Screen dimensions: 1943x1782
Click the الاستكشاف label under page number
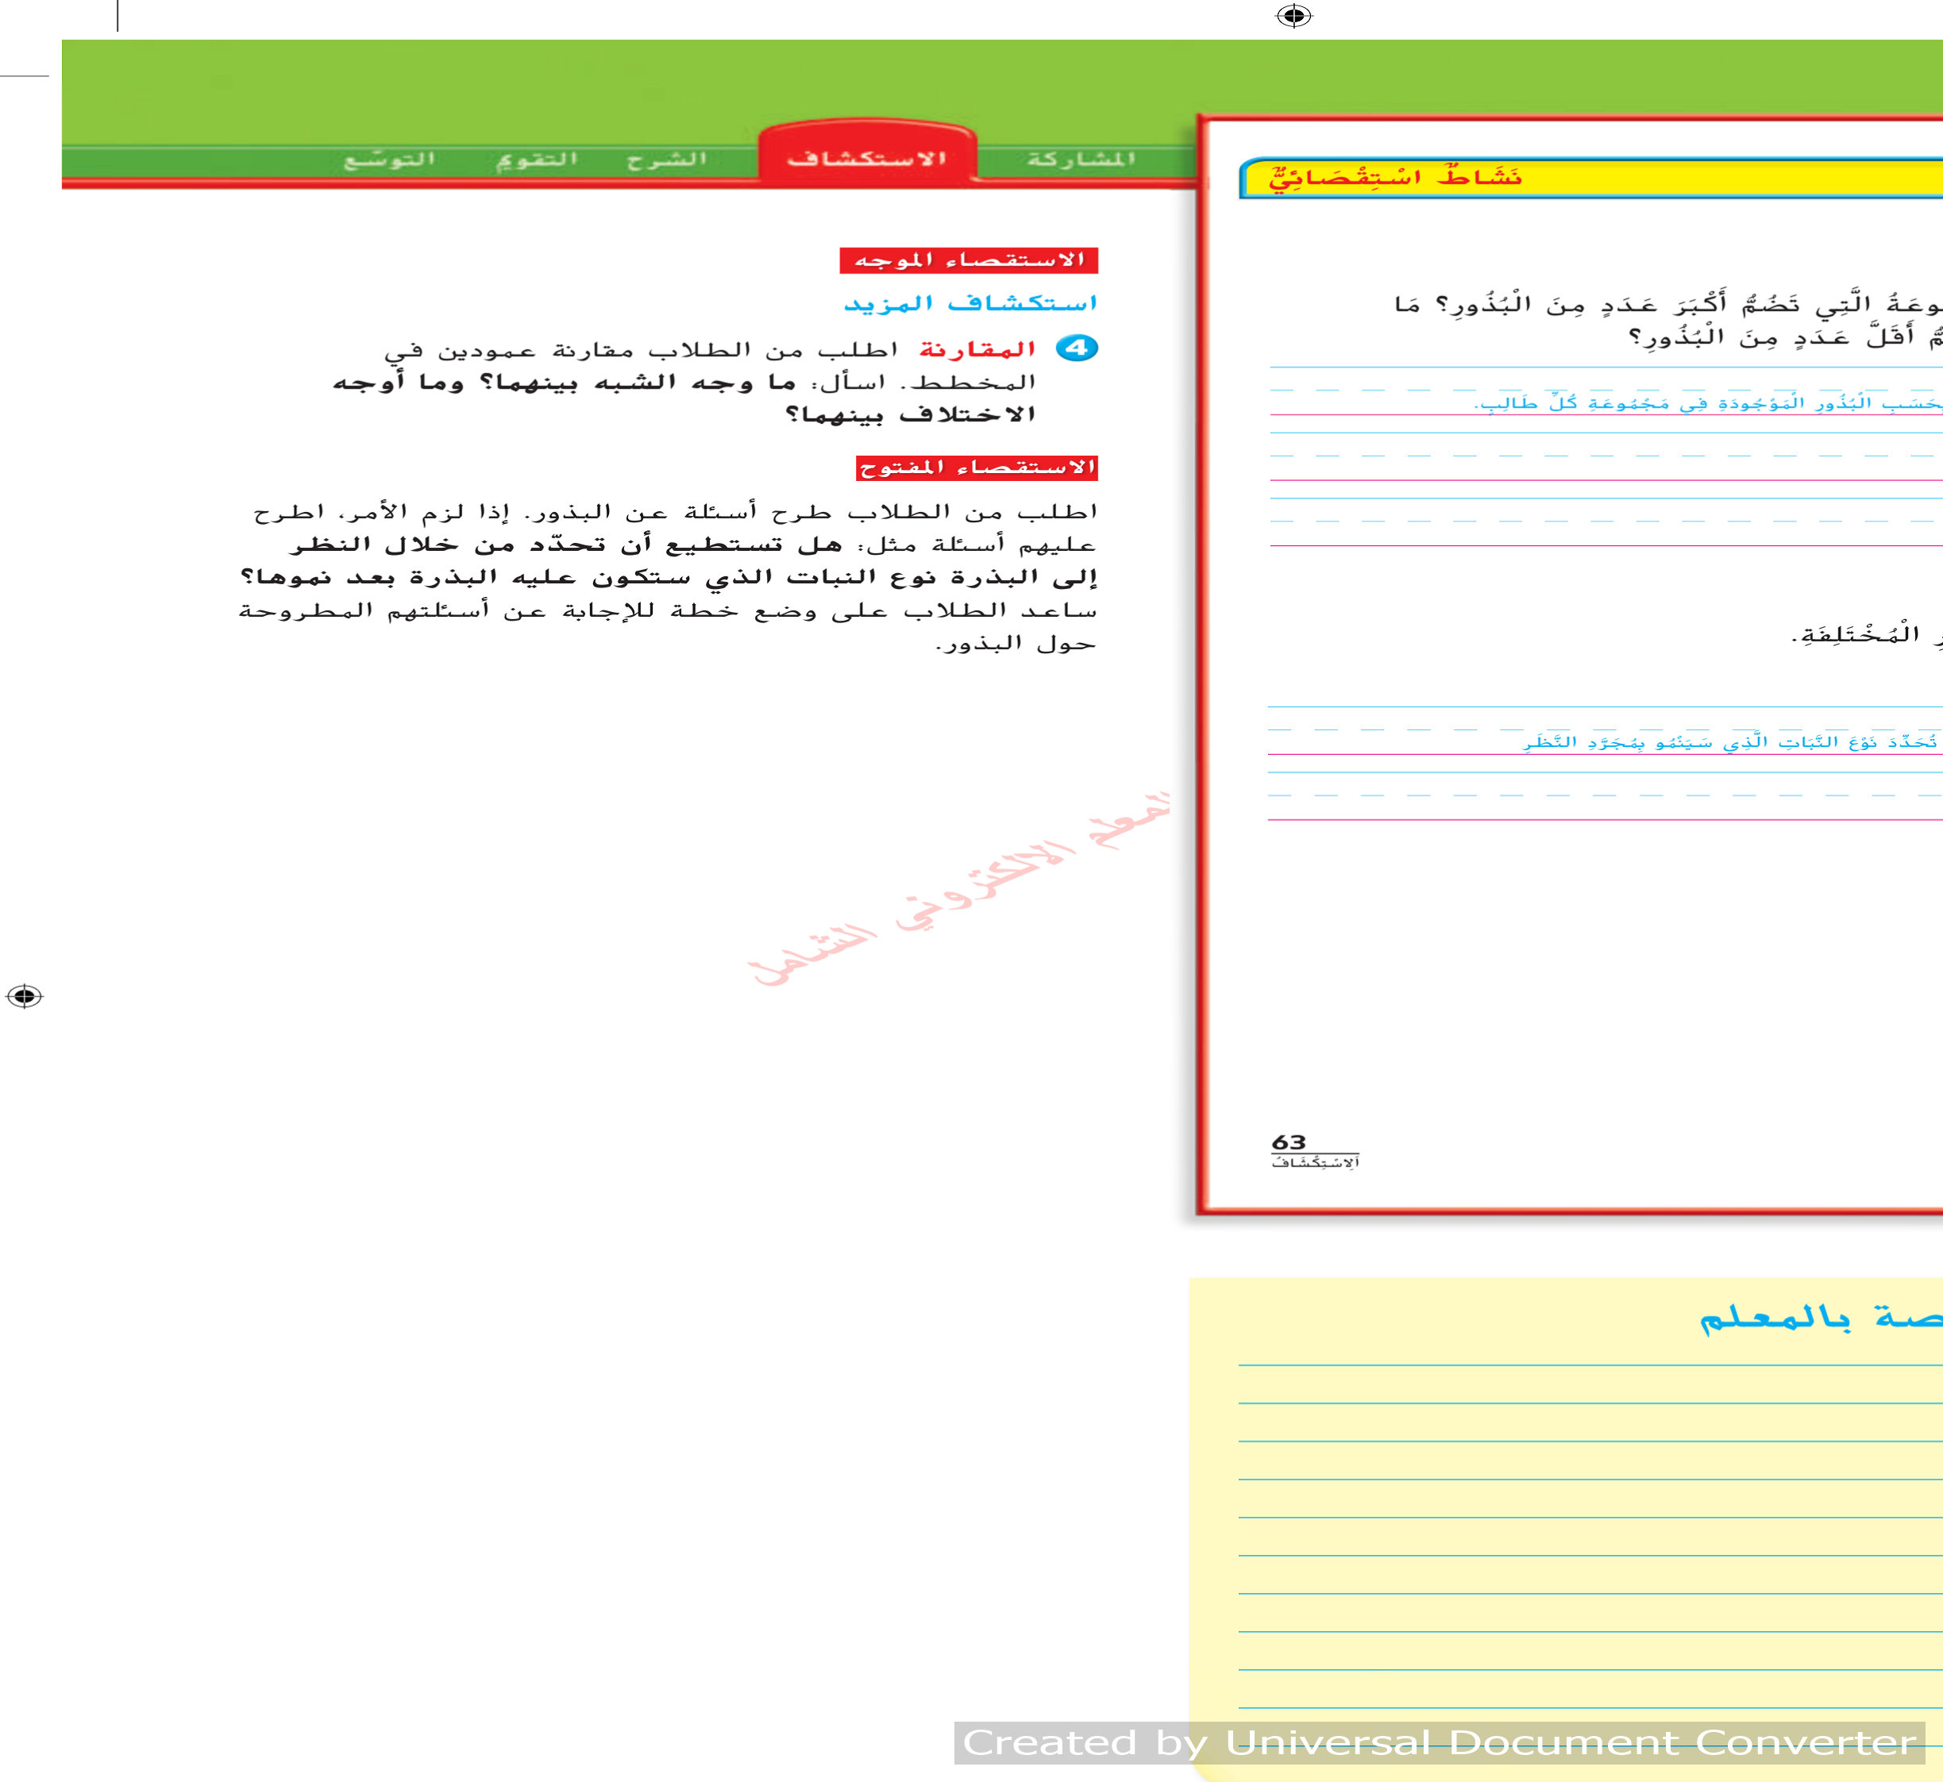1315,1163
